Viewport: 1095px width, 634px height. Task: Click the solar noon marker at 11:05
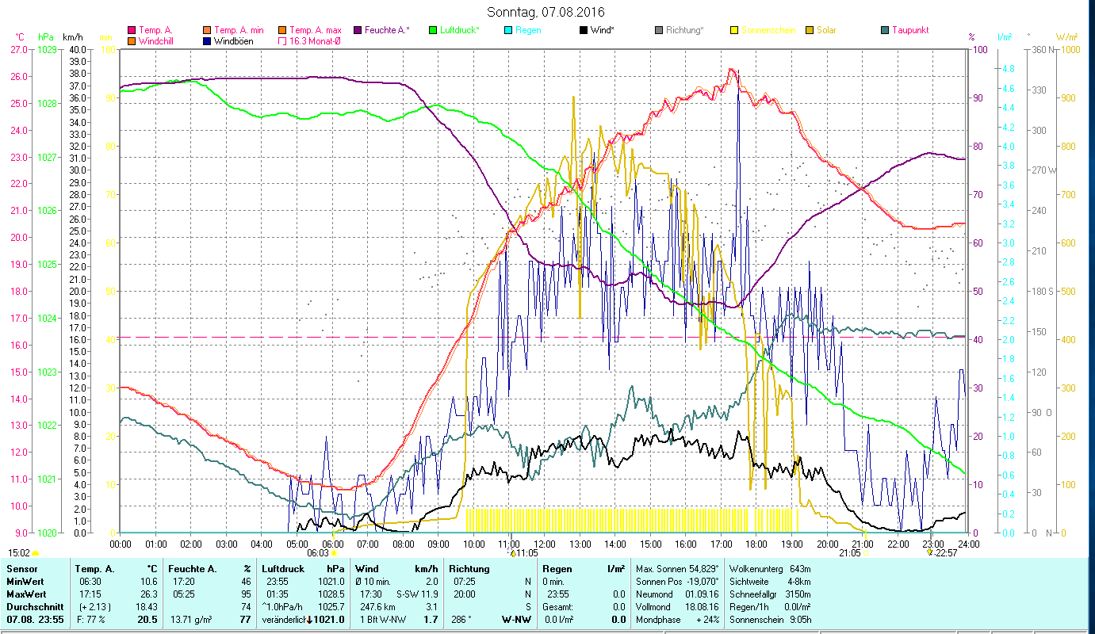point(513,553)
